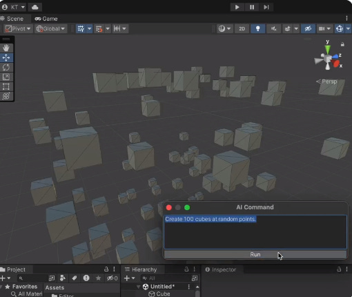This screenshot has width=352, height=297.
Task: Save search to favorites star
Action: coord(98,278)
